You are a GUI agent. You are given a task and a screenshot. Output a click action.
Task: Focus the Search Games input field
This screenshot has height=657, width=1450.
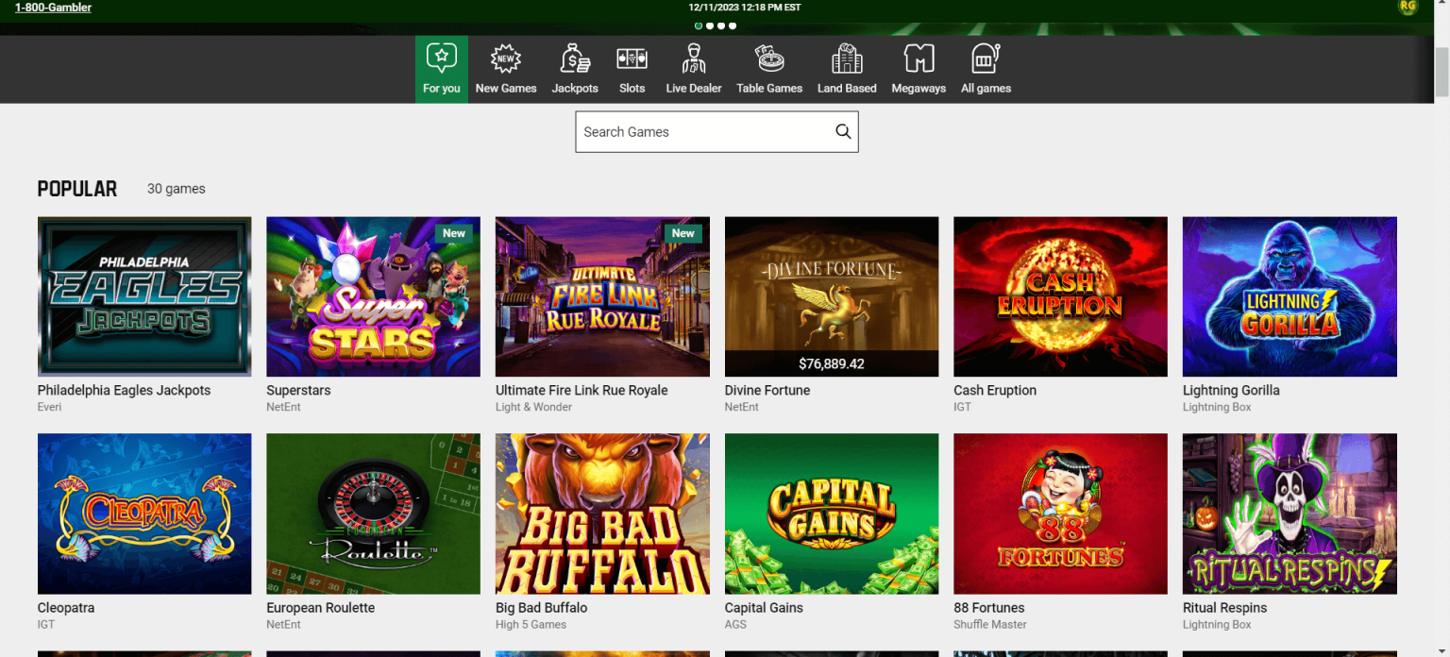click(717, 132)
